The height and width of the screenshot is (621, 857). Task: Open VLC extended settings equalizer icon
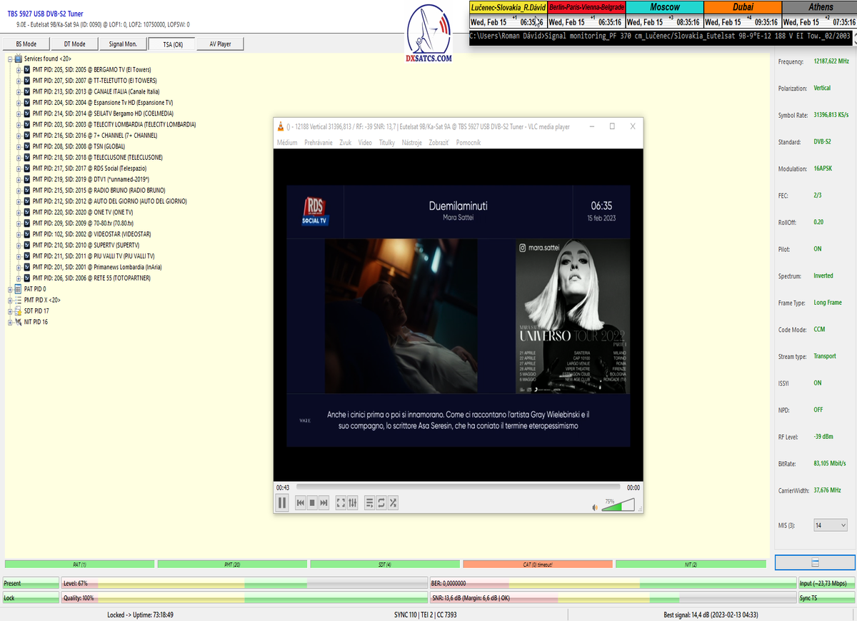[x=352, y=503]
